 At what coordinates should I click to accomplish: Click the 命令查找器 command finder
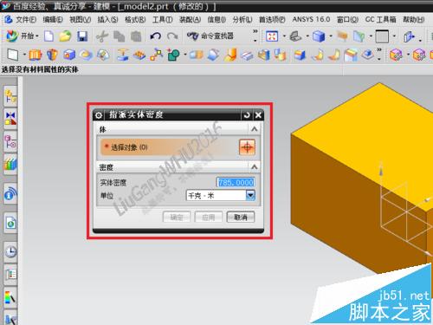pos(210,36)
